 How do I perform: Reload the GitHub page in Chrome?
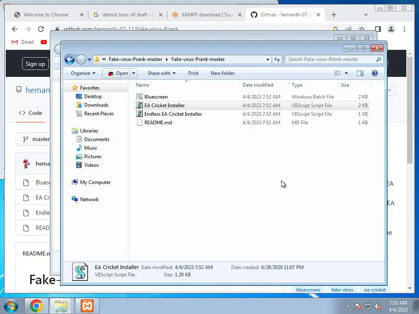[x=41, y=29]
